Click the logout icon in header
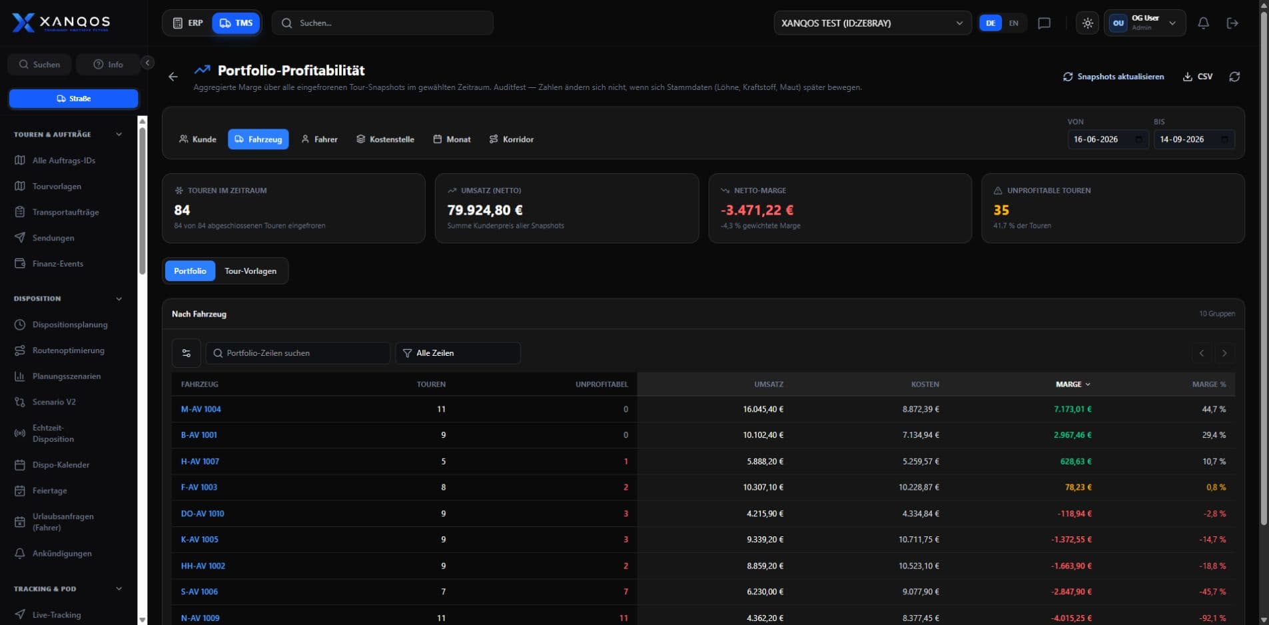The image size is (1269, 625). click(1232, 23)
